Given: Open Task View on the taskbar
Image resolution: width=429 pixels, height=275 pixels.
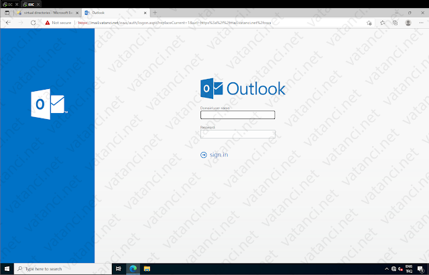Looking at the screenshot, I should [119, 269].
